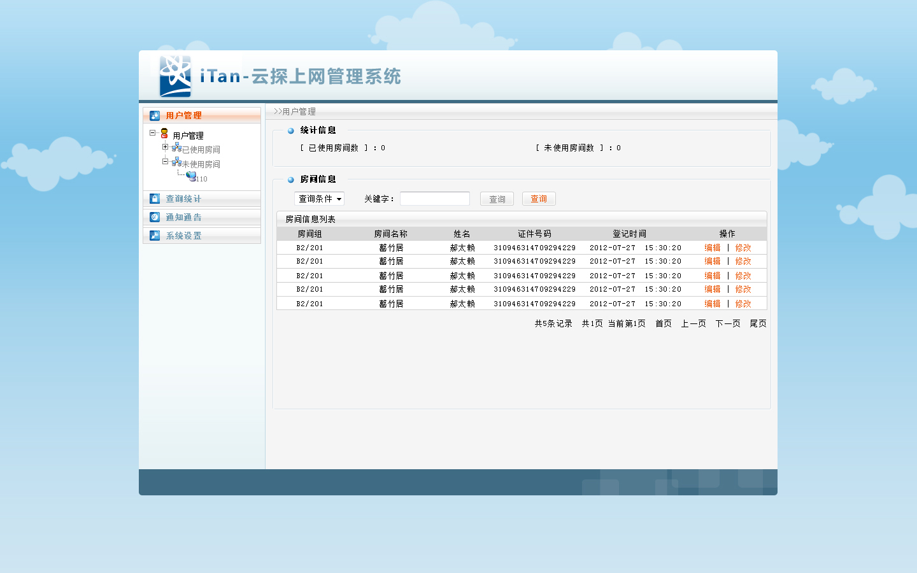The height and width of the screenshot is (573, 917).
Task: Select the 未使用房间 tree item
Action: 201,164
